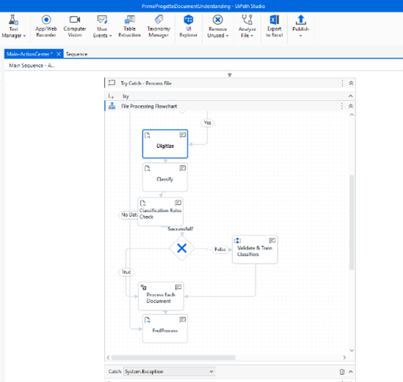Open annotation icon on Digitize node
The width and height of the screenshot is (403, 382).
pos(182,135)
